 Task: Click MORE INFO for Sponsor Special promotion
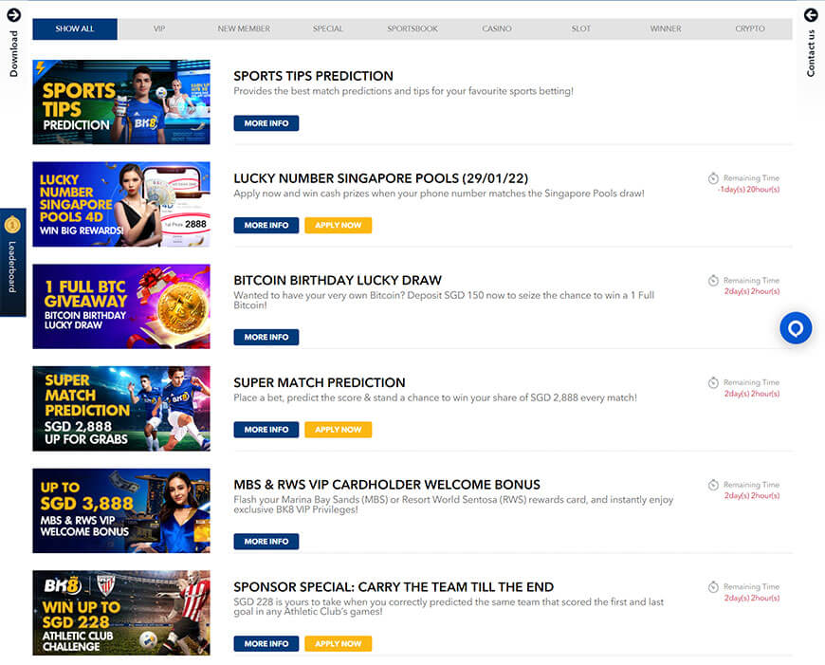tap(266, 643)
